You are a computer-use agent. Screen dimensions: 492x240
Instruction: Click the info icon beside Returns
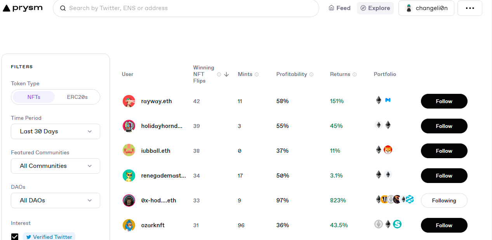[x=355, y=74]
